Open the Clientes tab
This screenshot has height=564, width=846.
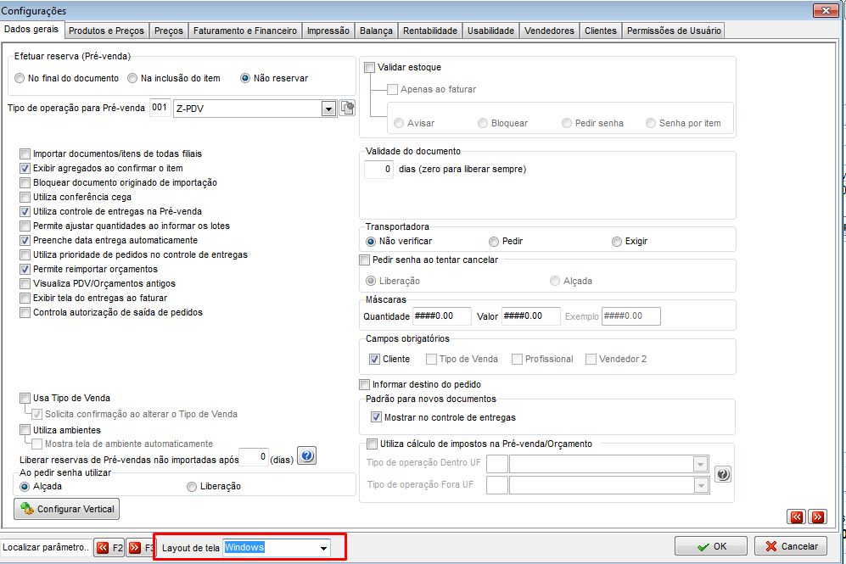[x=601, y=31]
